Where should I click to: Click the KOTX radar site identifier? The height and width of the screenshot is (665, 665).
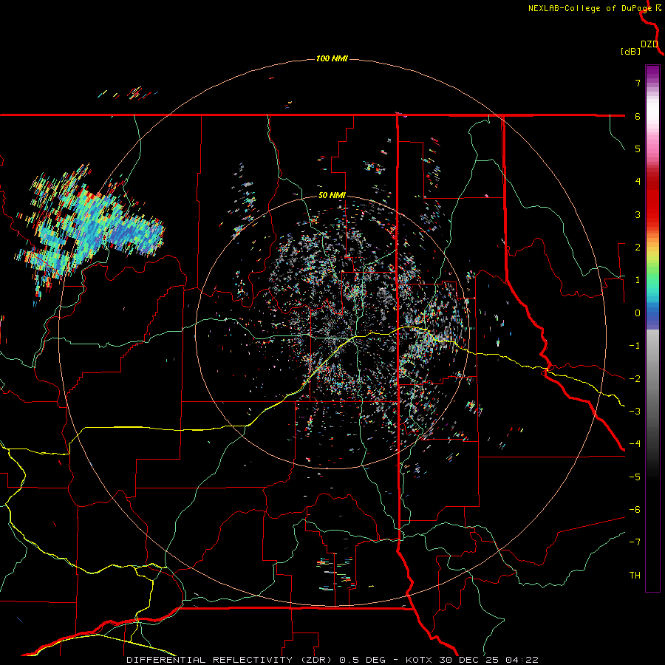click(x=419, y=660)
